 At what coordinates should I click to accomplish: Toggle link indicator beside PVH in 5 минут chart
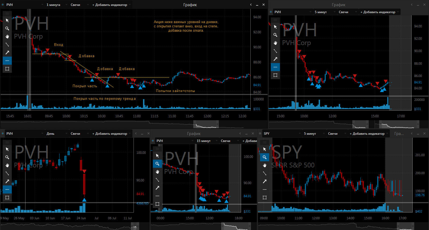pyautogui.click(x=271, y=12)
